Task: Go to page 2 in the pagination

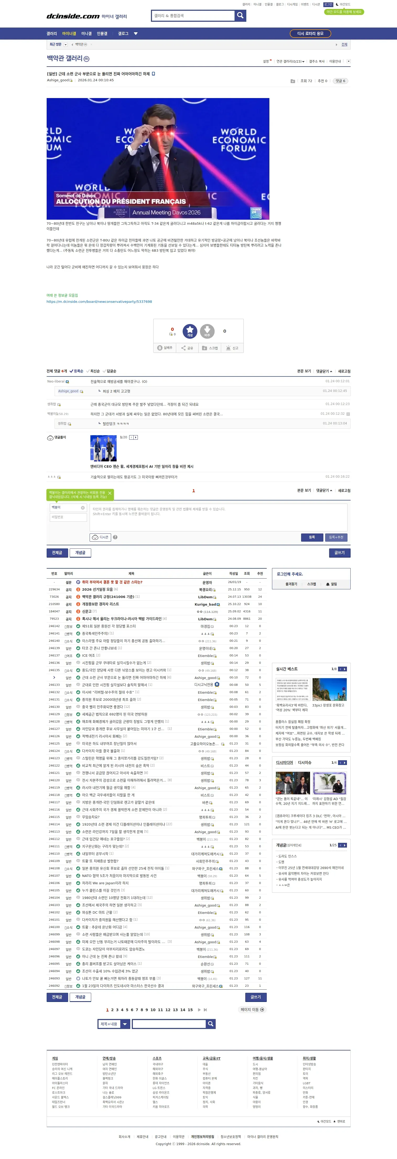Action: (112, 1010)
